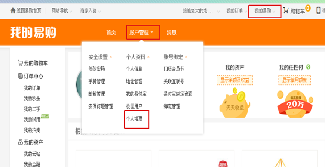The width and height of the screenshot is (325, 167).
Task: Click the 返回易购首页 link
Action: point(29,11)
